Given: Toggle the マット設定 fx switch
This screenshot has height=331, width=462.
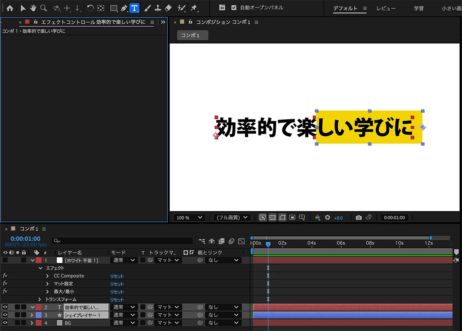Looking at the screenshot, I should 5,284.
